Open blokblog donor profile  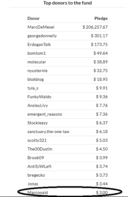36,79
